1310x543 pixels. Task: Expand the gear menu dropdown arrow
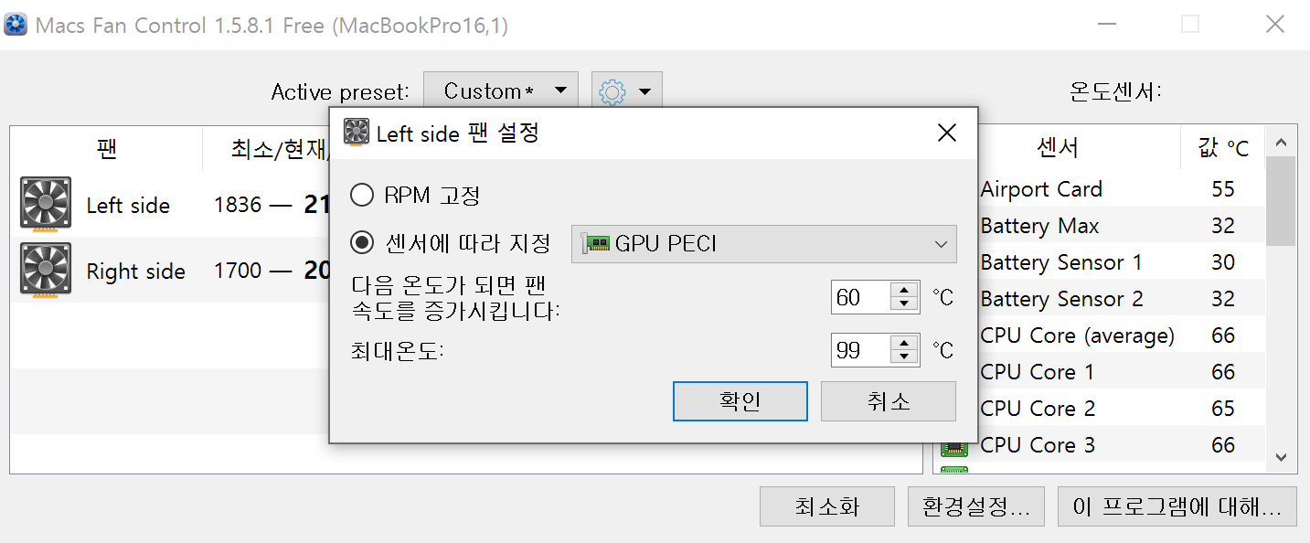(x=644, y=91)
